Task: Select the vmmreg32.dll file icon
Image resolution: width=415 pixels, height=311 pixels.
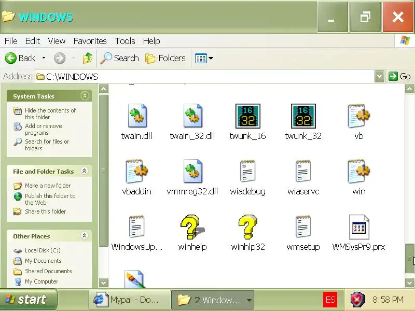Action: click(x=192, y=172)
